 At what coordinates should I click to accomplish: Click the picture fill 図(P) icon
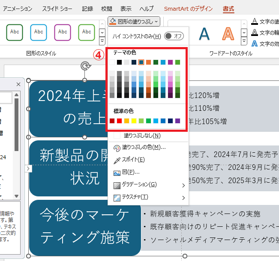coord(117,173)
